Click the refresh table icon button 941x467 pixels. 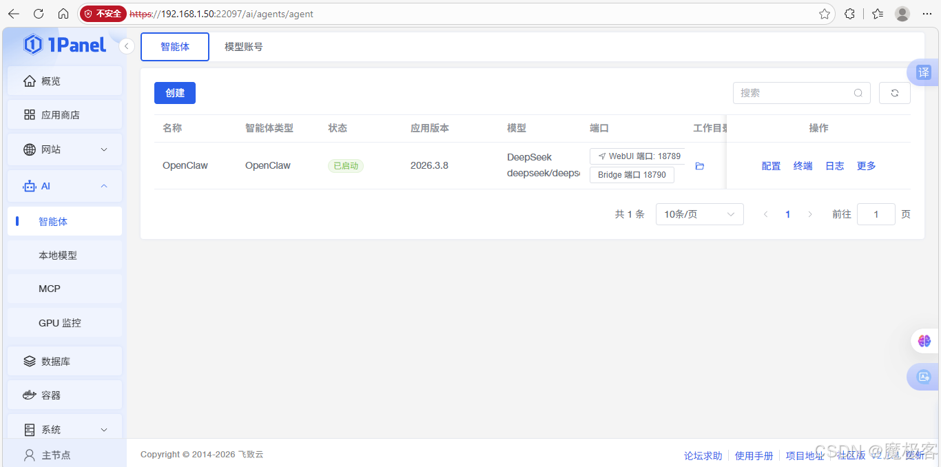[x=895, y=93]
